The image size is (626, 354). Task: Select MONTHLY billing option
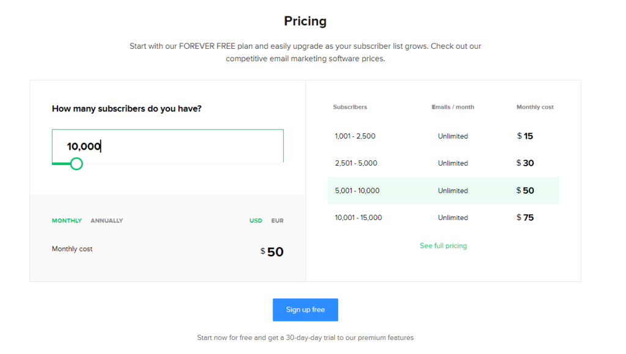[67, 221]
